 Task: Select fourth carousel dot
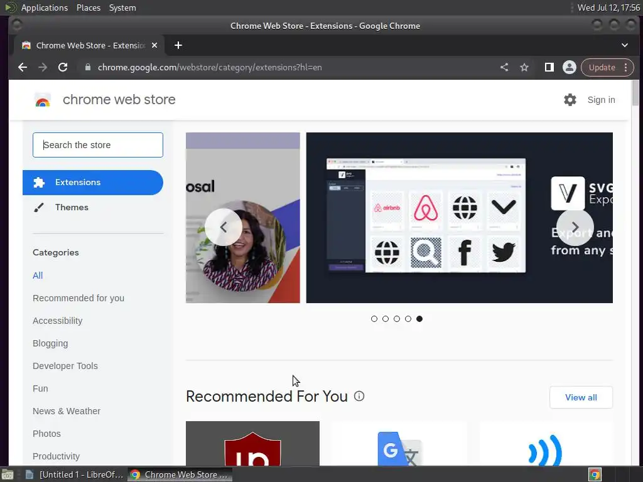(408, 319)
